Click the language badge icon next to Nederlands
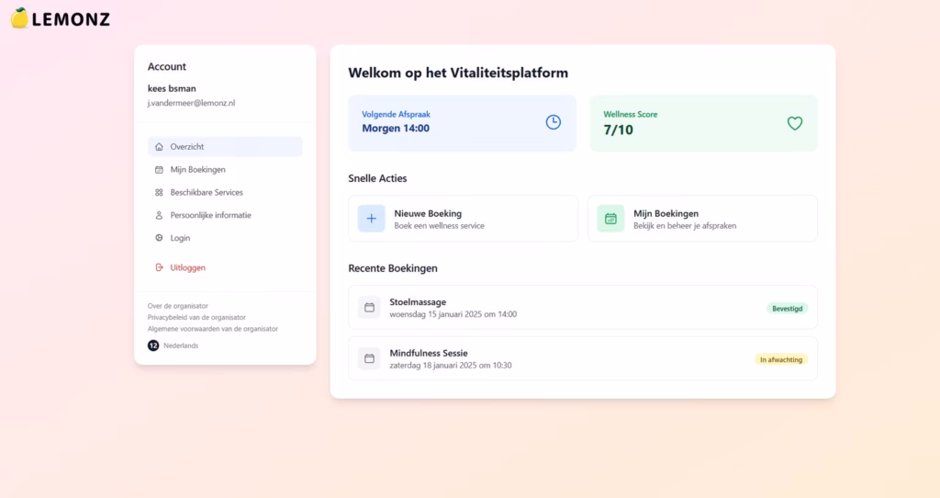This screenshot has height=498, width=940. point(153,345)
